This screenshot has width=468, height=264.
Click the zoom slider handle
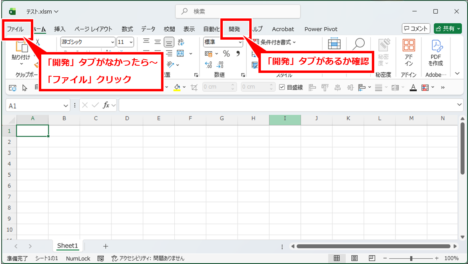coord(411,258)
